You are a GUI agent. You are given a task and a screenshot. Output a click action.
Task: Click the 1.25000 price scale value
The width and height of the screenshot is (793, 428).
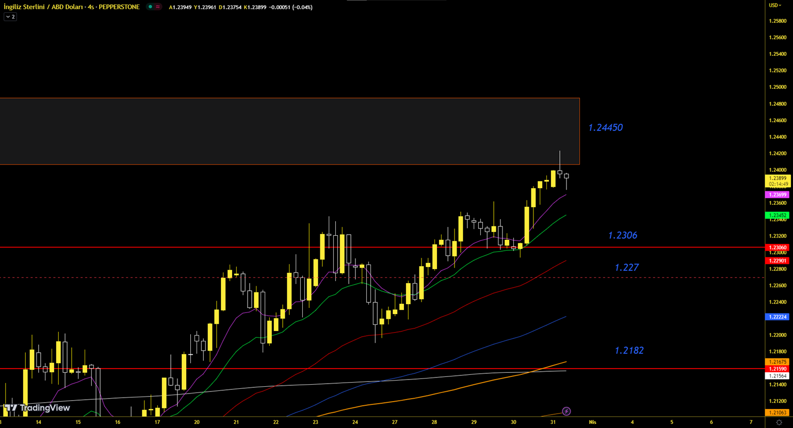point(778,87)
